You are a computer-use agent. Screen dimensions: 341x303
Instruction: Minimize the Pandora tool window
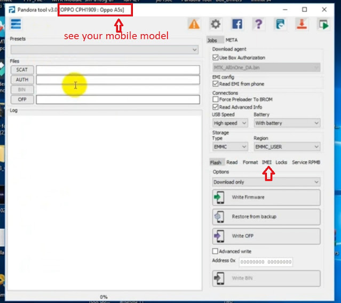click(285, 10)
